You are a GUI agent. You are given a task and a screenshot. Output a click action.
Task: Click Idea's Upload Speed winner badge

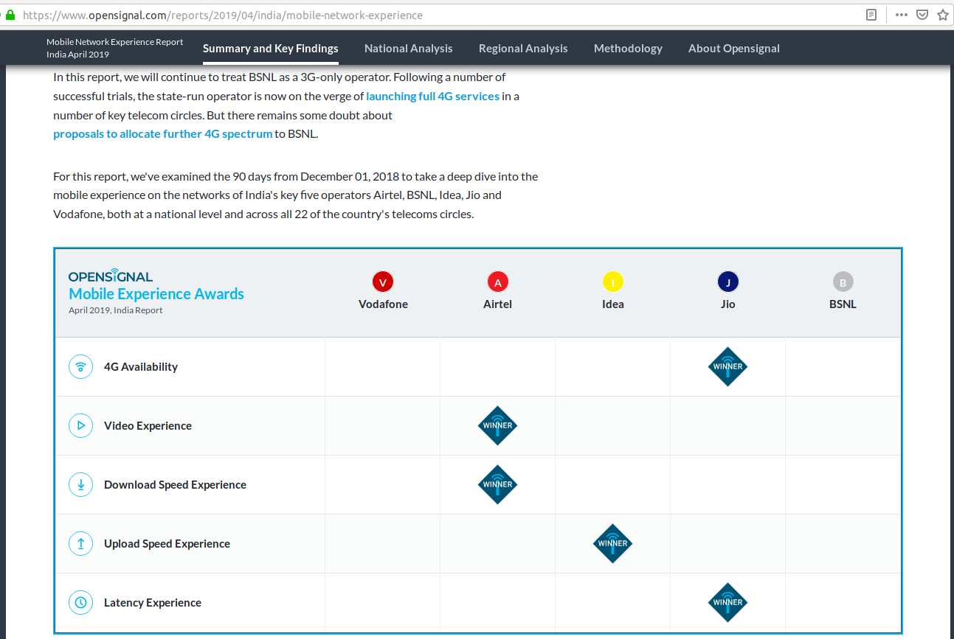[613, 544]
